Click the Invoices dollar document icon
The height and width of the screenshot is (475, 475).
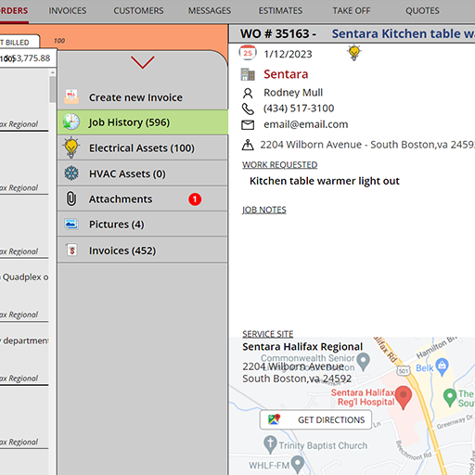point(71,250)
